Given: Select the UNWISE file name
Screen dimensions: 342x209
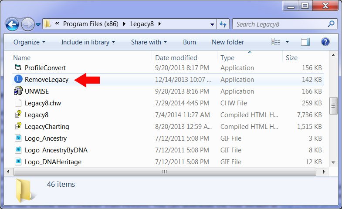Looking at the screenshot, I should 37,91.
